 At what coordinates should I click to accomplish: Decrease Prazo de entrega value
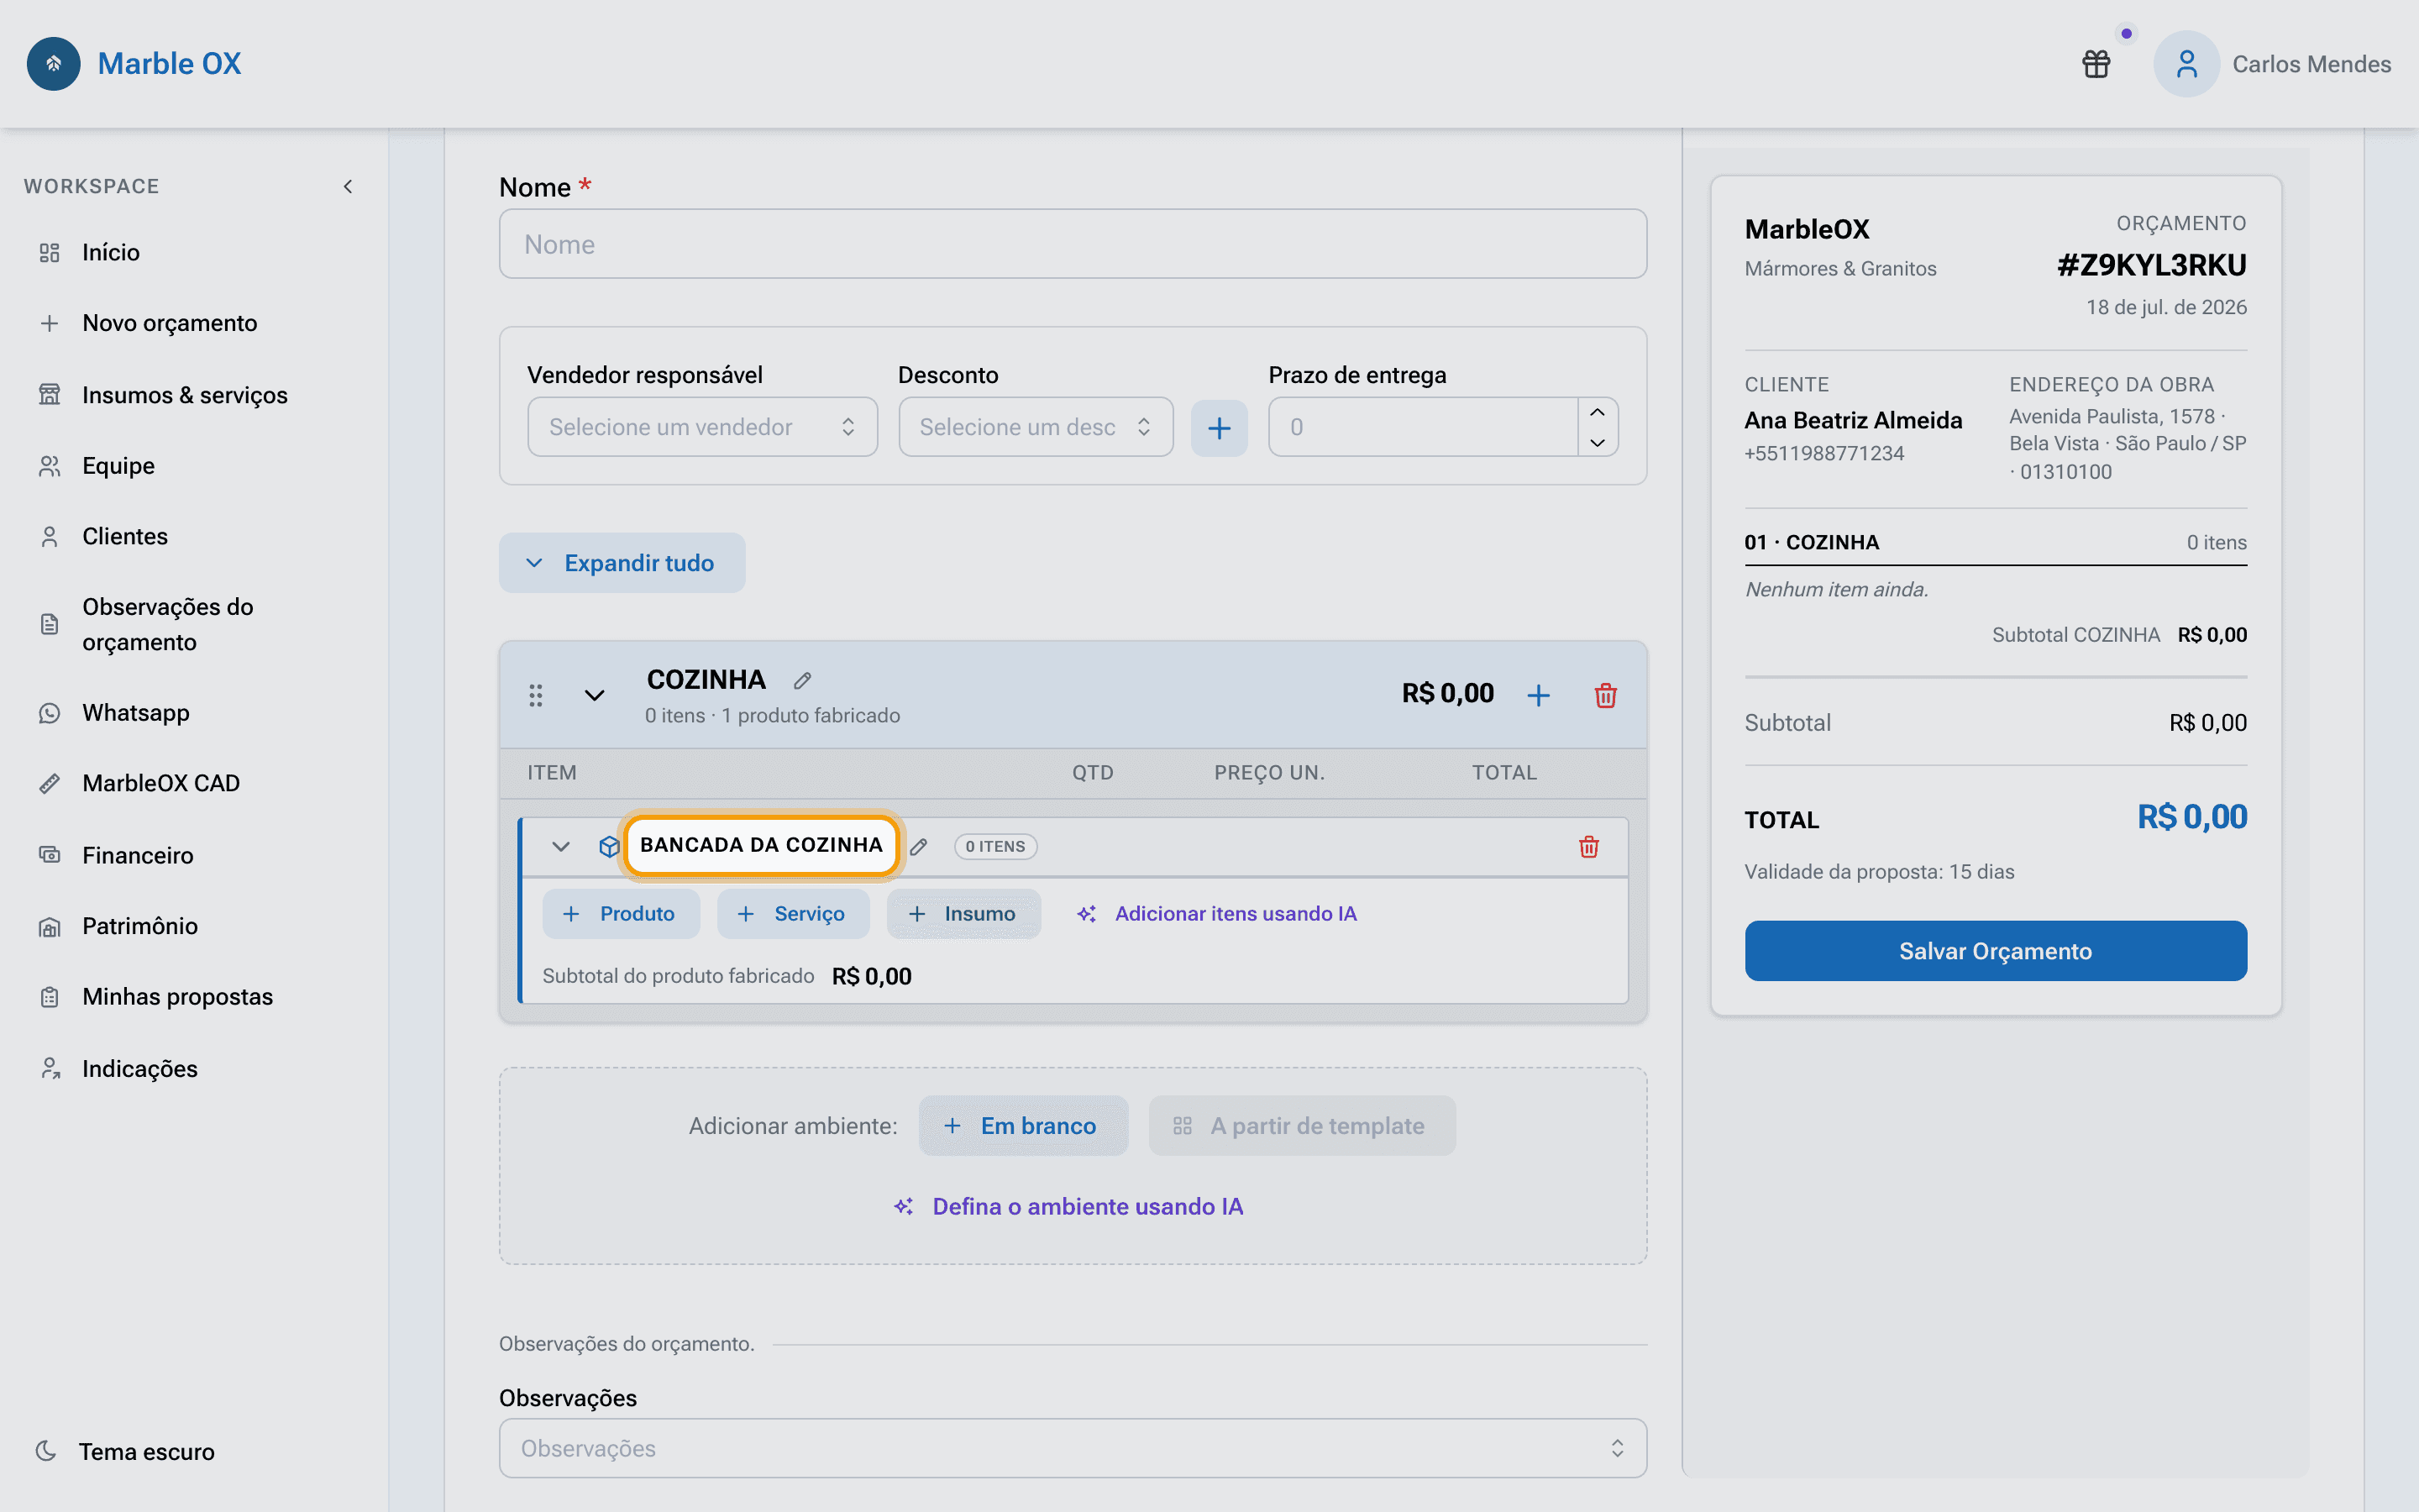click(1598, 442)
